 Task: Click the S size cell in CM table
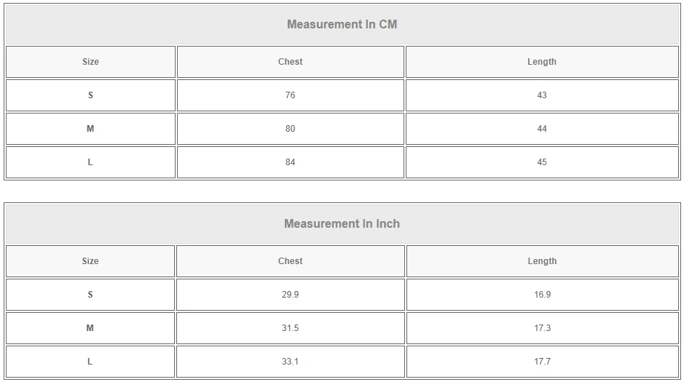click(90, 95)
